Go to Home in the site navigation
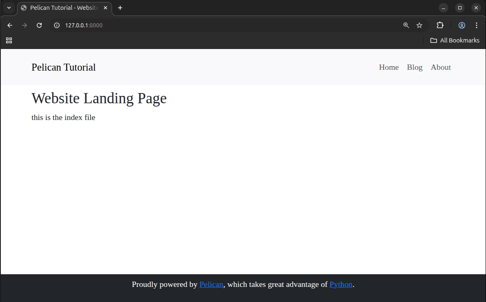The height and width of the screenshot is (302, 486). coord(389,67)
